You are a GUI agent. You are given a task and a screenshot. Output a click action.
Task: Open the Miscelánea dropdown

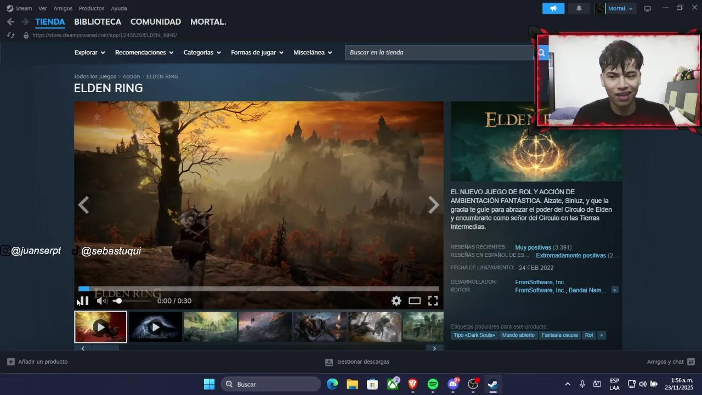313,53
